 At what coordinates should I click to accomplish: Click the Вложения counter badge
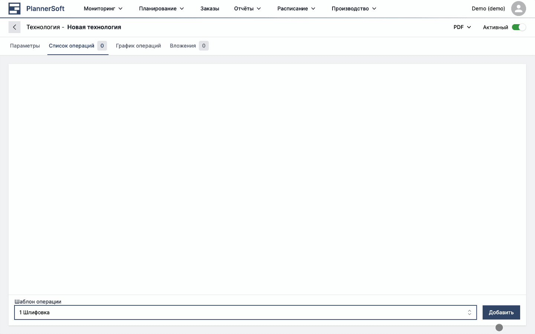pos(204,46)
